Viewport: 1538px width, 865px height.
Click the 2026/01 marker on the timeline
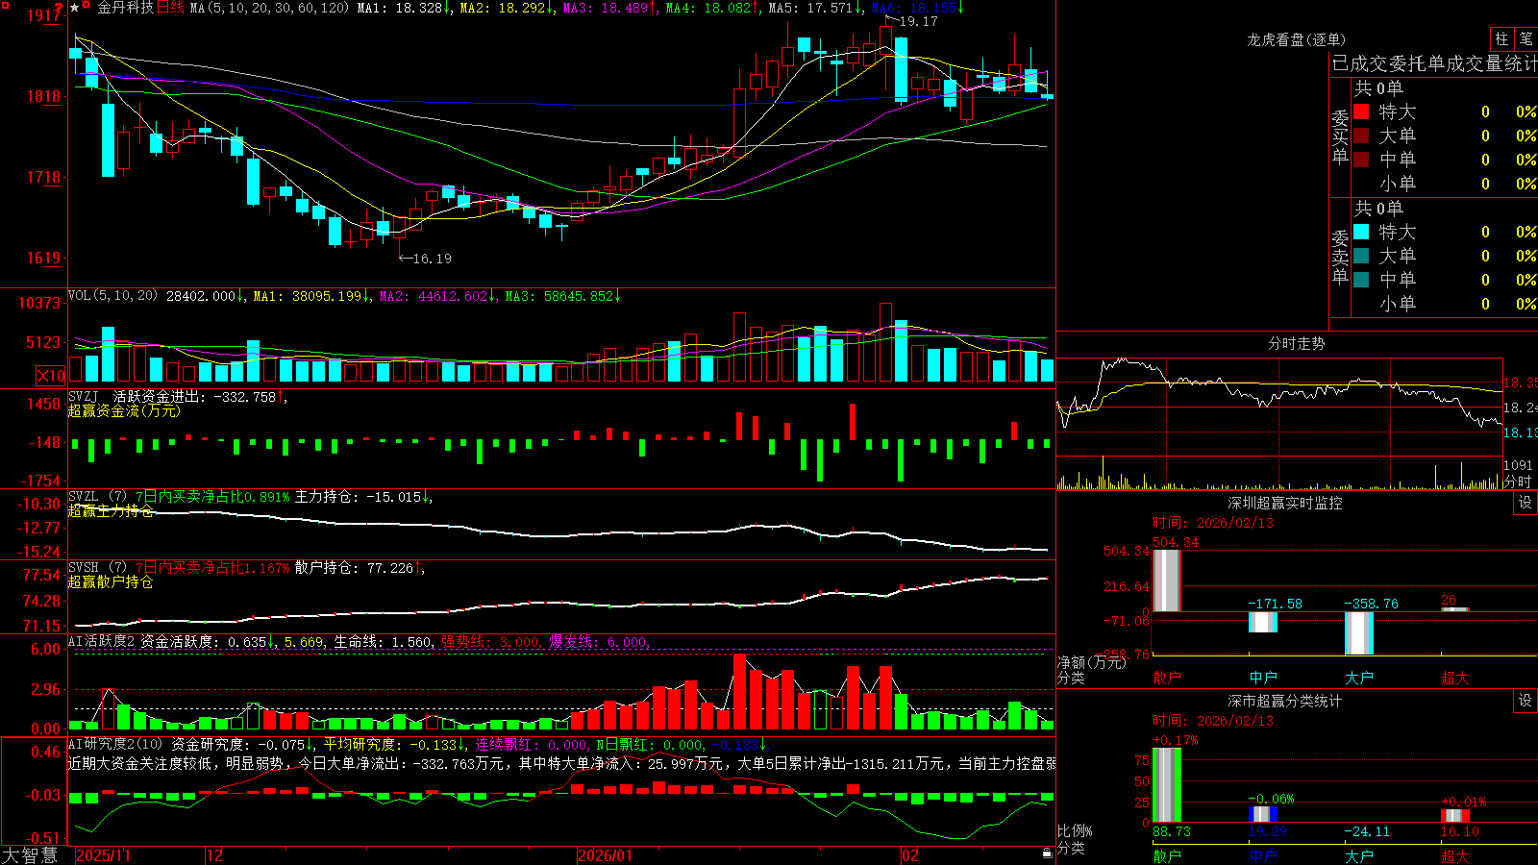pos(606,855)
